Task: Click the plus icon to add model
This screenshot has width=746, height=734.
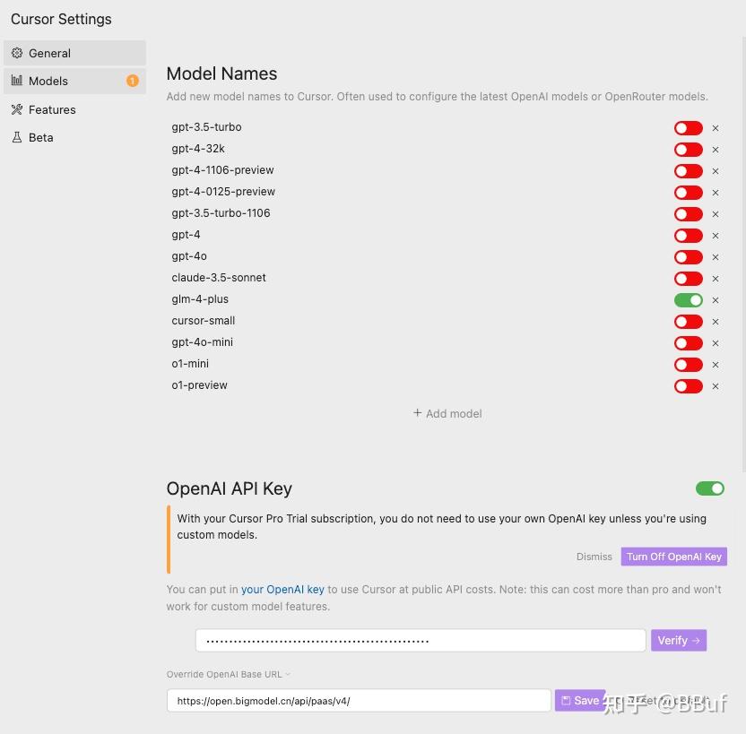Action: [x=418, y=413]
